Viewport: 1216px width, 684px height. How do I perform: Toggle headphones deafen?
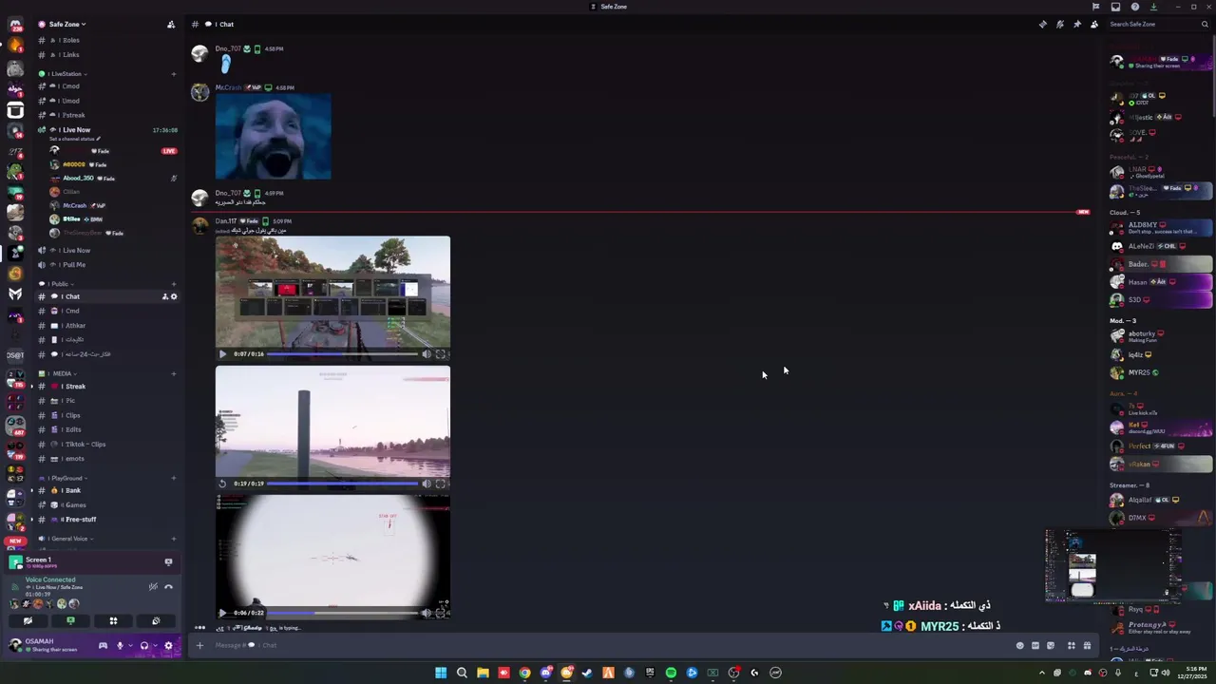tap(143, 646)
